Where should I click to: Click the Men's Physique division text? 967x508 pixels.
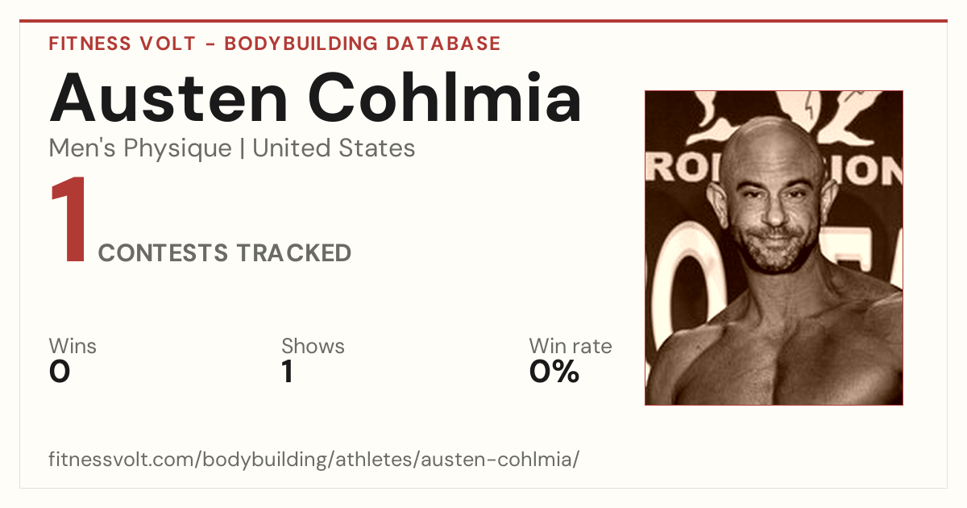(140, 148)
